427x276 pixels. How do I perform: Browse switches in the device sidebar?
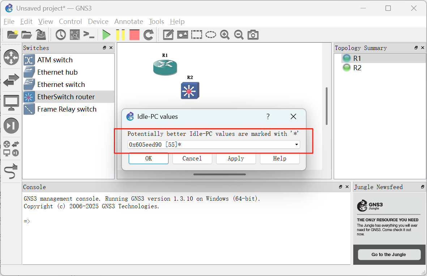click(x=11, y=80)
